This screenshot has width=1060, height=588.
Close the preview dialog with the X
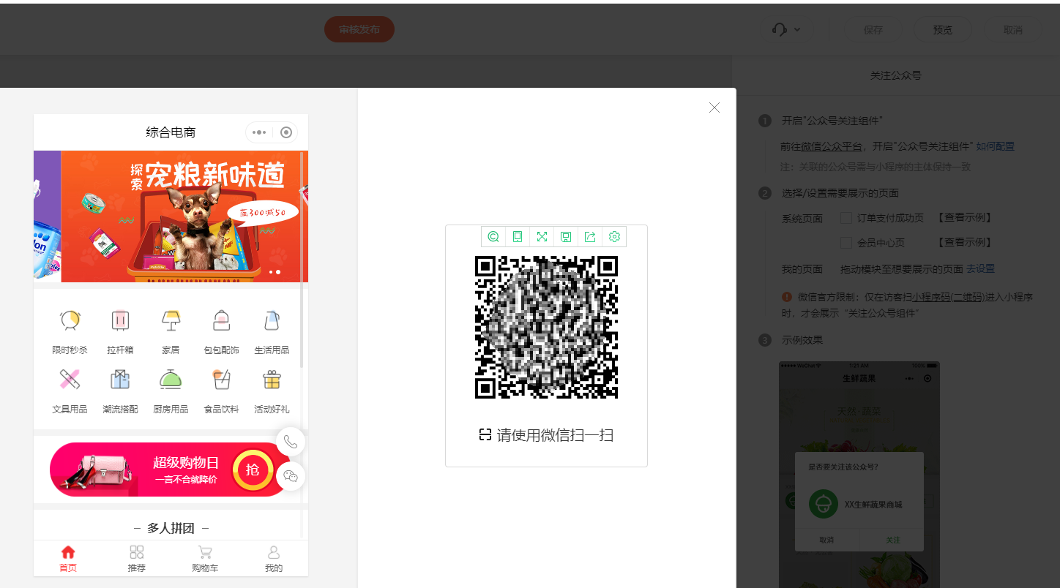(714, 108)
